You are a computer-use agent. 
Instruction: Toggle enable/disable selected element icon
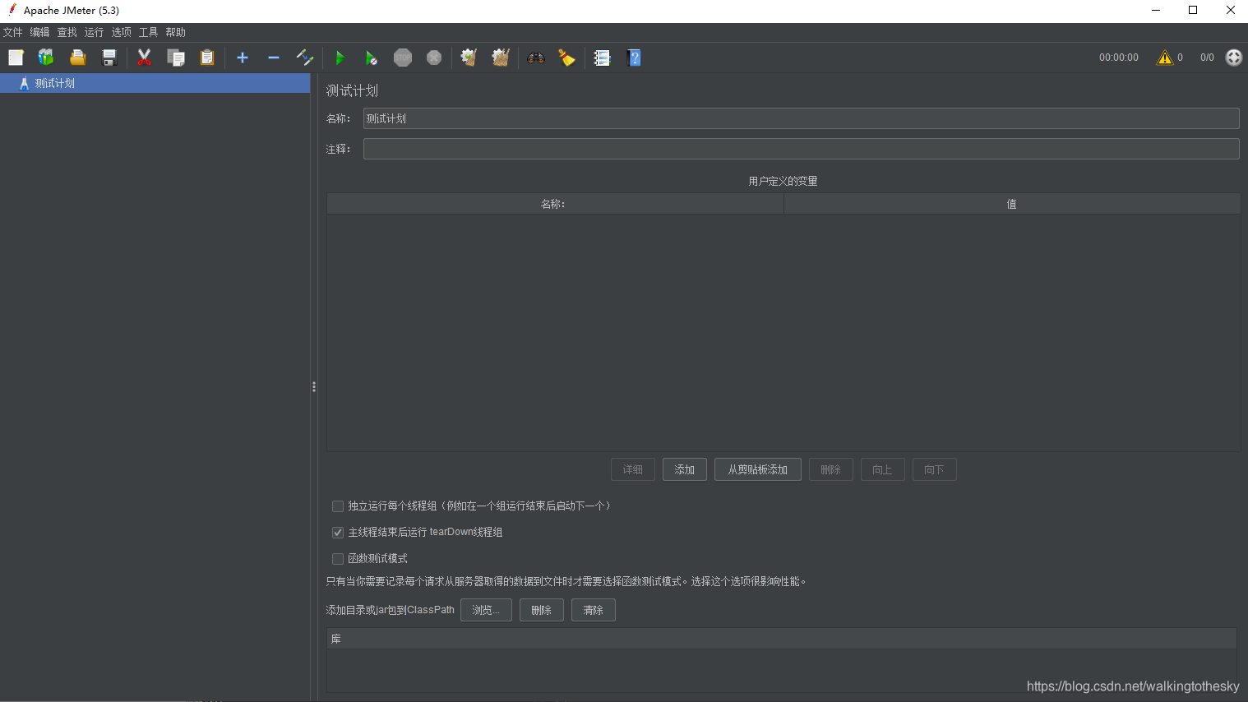305,58
